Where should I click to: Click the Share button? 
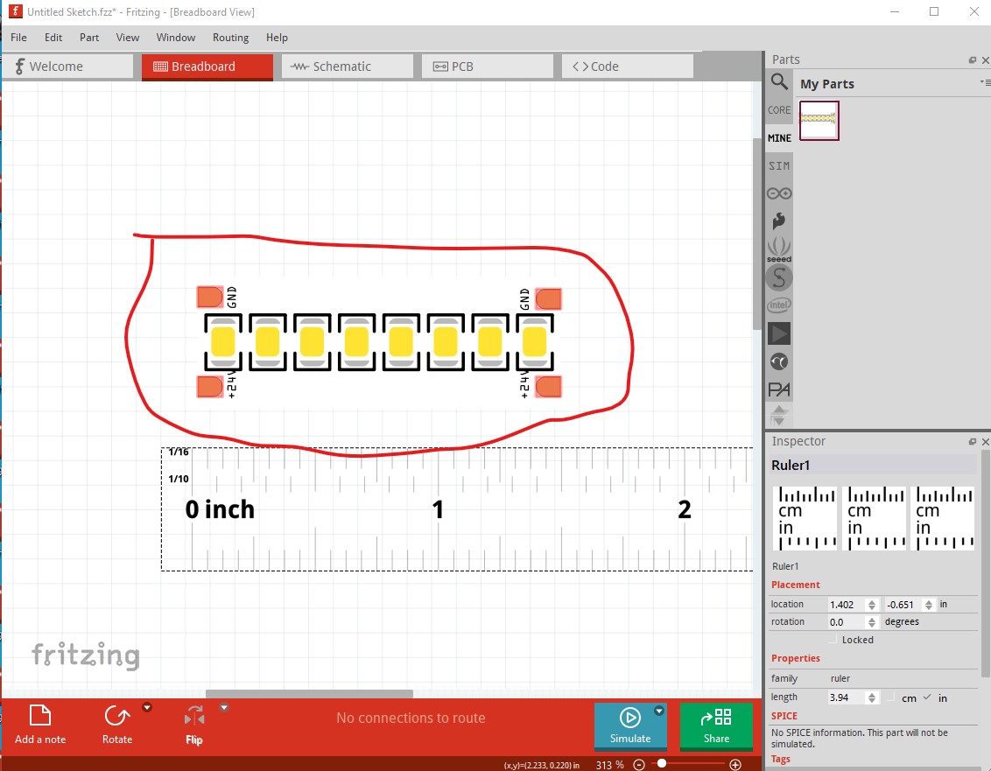click(716, 725)
